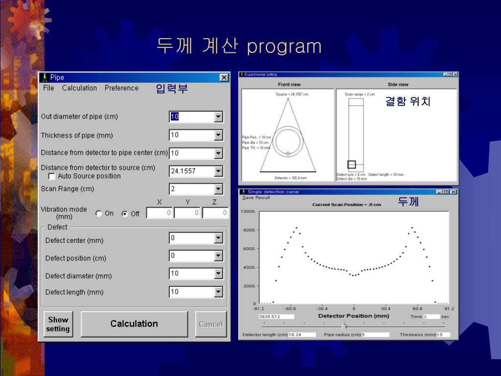Minimize the Experimental setting window
Viewport: 501px width, 376px height.
point(445,74)
